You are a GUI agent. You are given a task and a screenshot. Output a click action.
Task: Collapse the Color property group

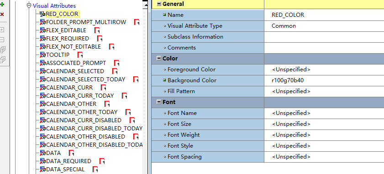[x=159, y=59]
